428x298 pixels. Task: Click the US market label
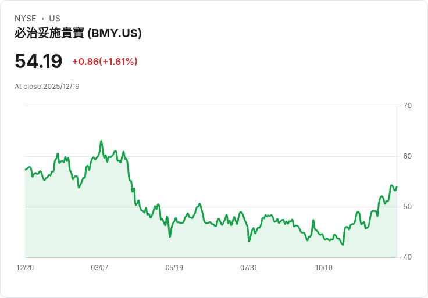pos(55,19)
